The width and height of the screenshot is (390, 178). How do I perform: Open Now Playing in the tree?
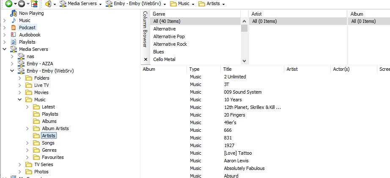pos(31,13)
